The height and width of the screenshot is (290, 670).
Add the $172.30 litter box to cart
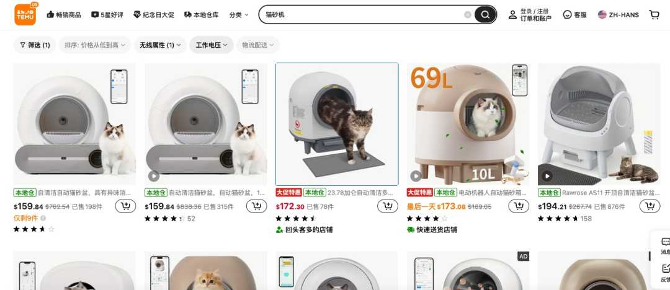tap(388, 206)
